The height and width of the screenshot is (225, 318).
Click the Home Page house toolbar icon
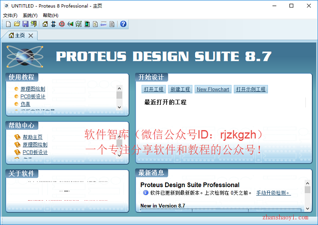click(45, 24)
